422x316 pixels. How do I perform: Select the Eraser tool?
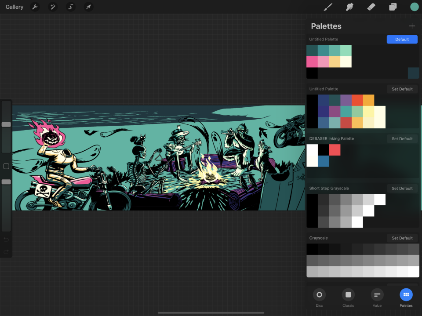[371, 7]
